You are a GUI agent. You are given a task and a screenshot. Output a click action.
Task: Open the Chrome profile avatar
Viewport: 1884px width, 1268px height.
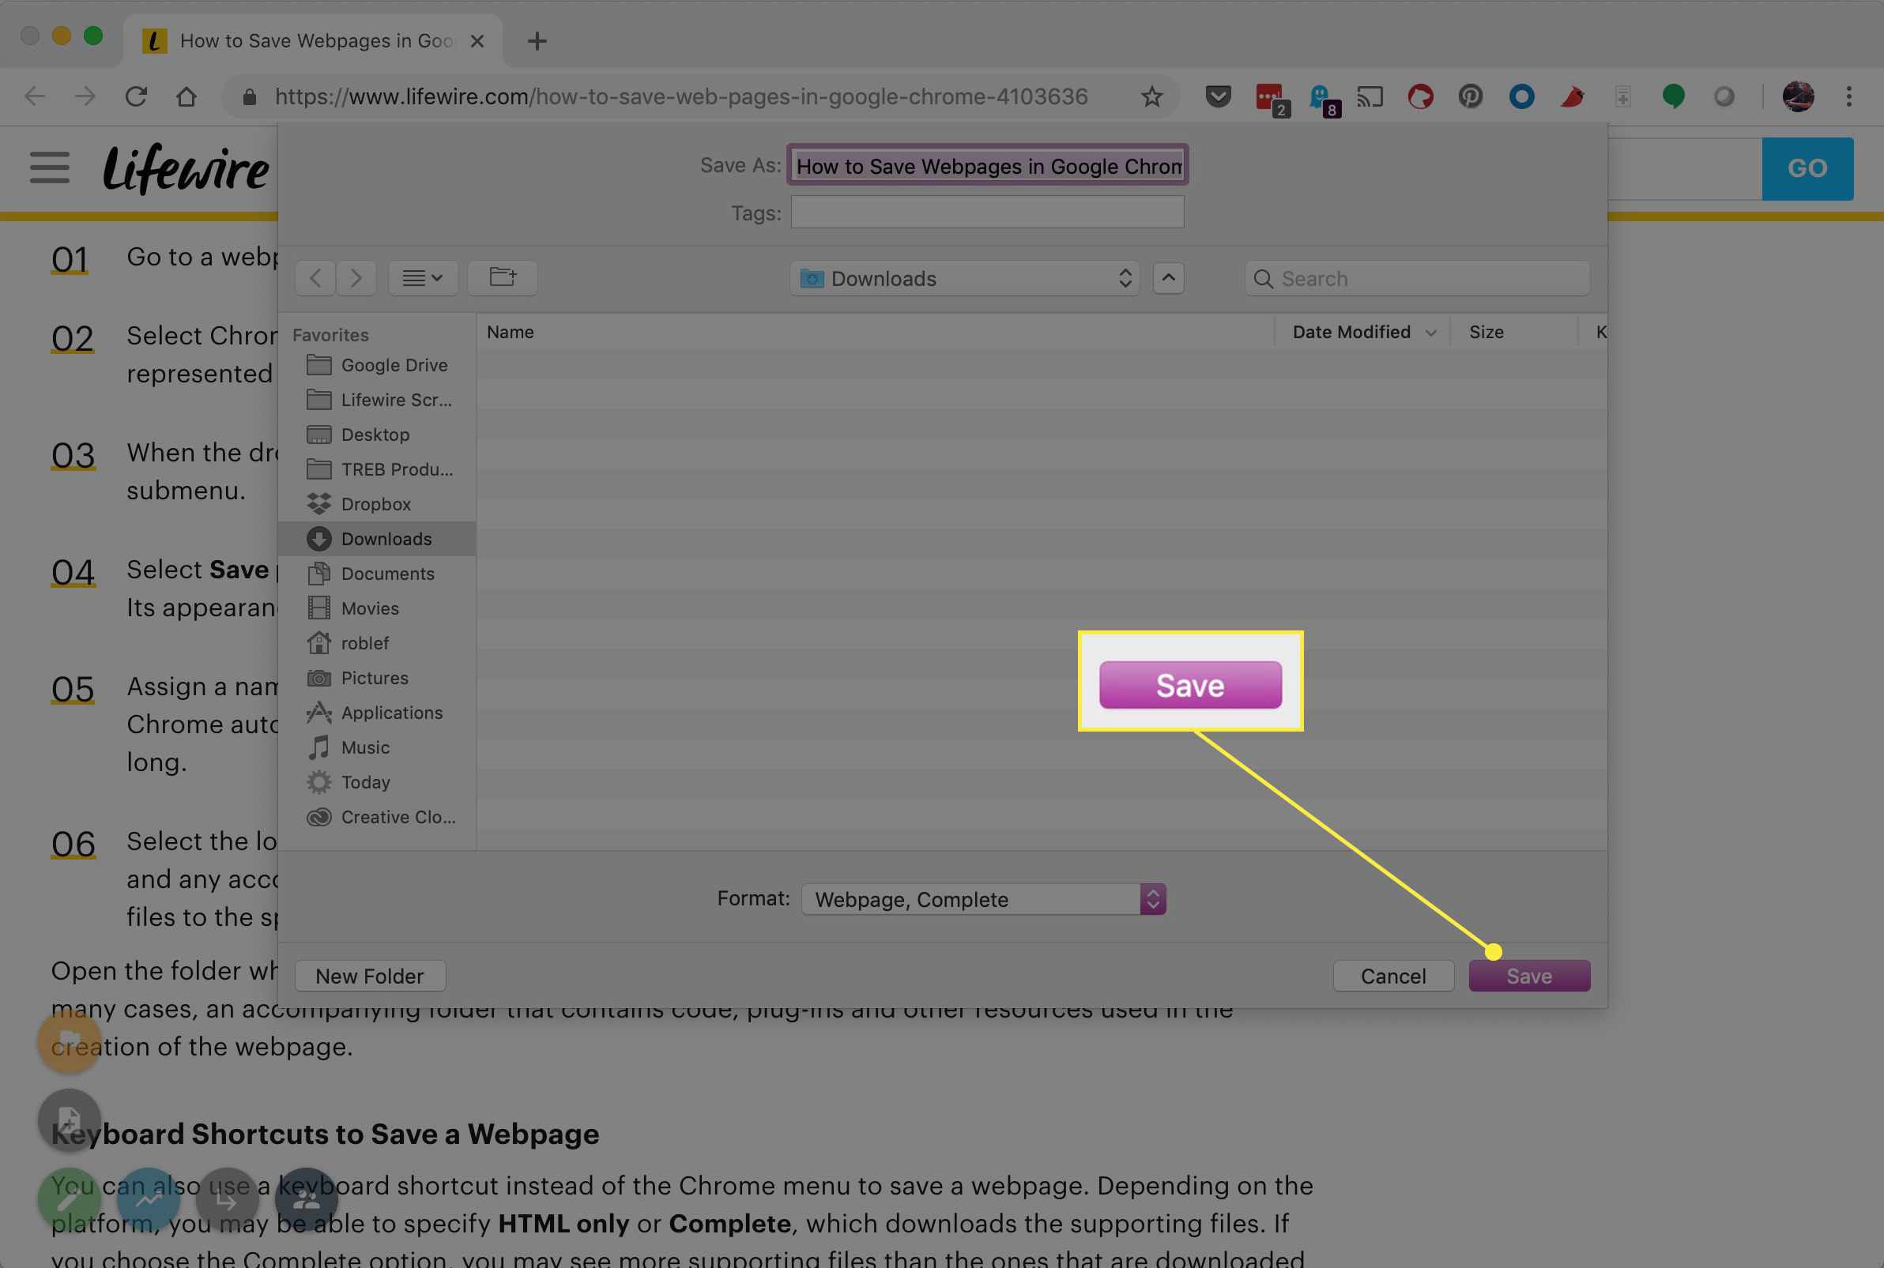(1797, 97)
